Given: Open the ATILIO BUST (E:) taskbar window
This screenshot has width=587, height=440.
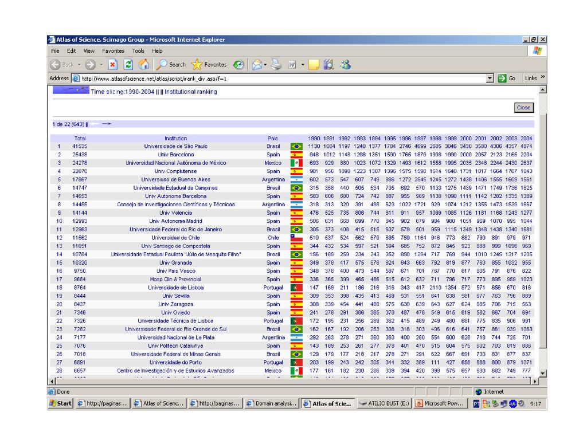Looking at the screenshot, I should [385, 403].
